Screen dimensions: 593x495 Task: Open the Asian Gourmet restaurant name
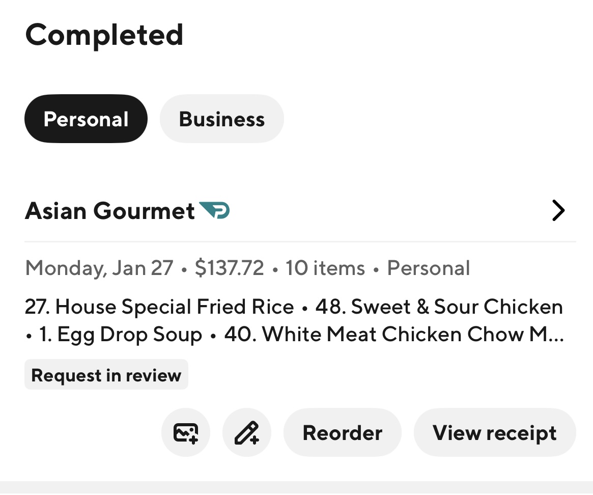point(109,211)
